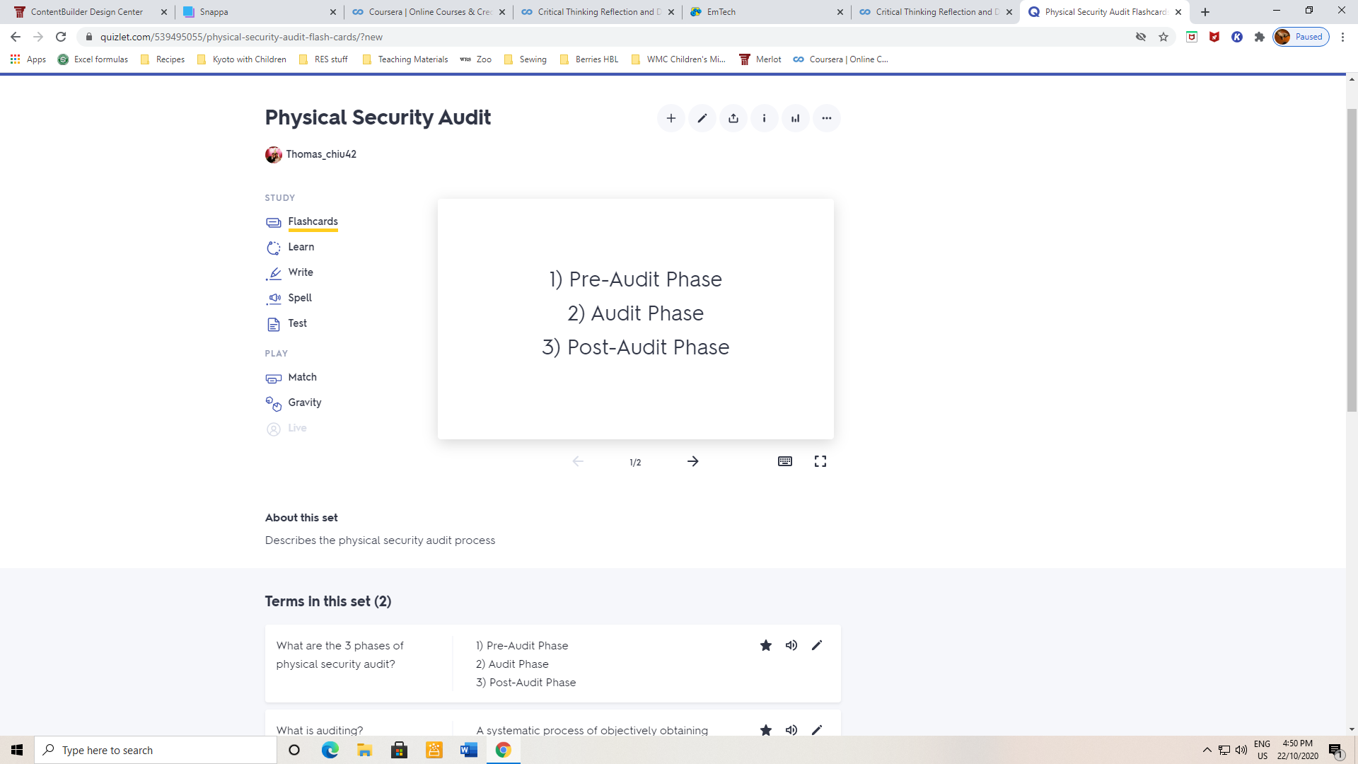Image resolution: width=1358 pixels, height=764 pixels.
Task: Open the three-dots more menu
Action: click(x=826, y=118)
